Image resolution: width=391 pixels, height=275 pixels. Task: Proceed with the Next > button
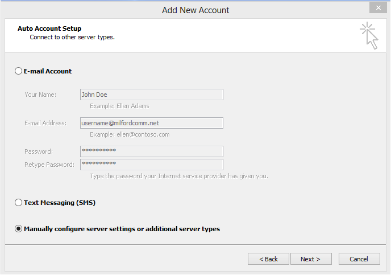coord(311,259)
